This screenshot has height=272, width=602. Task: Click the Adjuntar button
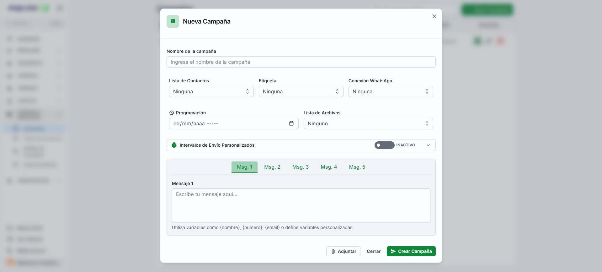(x=343, y=251)
